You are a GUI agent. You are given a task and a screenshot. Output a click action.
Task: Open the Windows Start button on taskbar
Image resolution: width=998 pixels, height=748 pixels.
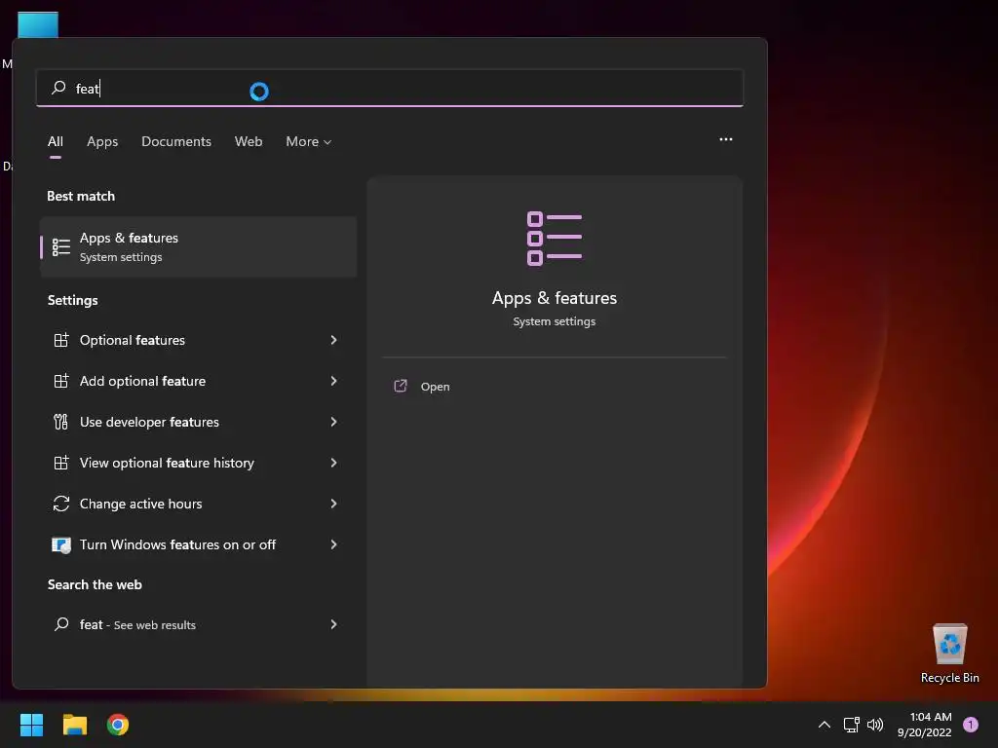[x=31, y=725]
